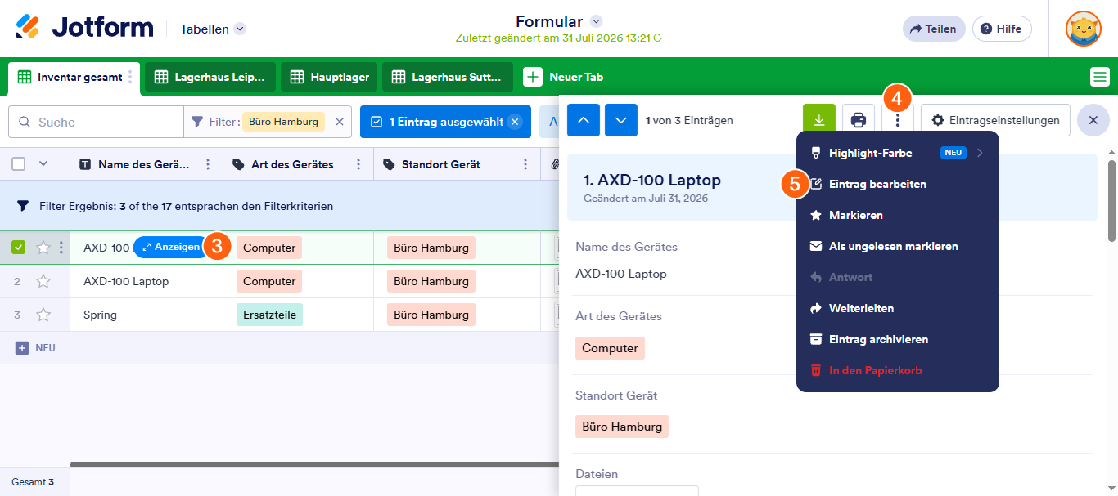This screenshot has height=496, width=1118.
Task: Open Inventar gesamt tab options dots
Action: coord(130,77)
